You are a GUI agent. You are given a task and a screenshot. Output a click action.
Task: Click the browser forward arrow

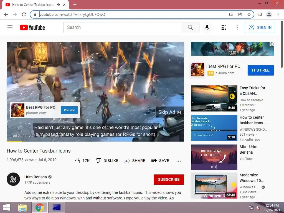click(15, 14)
